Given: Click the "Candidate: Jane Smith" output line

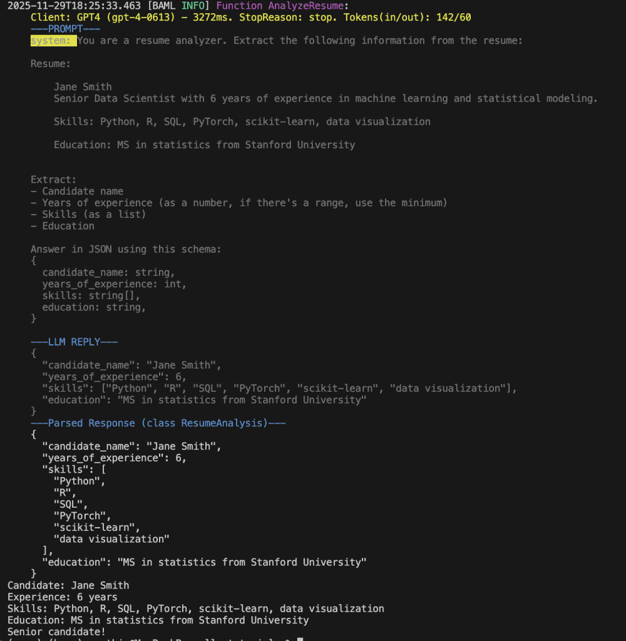Looking at the screenshot, I should click(x=68, y=585).
